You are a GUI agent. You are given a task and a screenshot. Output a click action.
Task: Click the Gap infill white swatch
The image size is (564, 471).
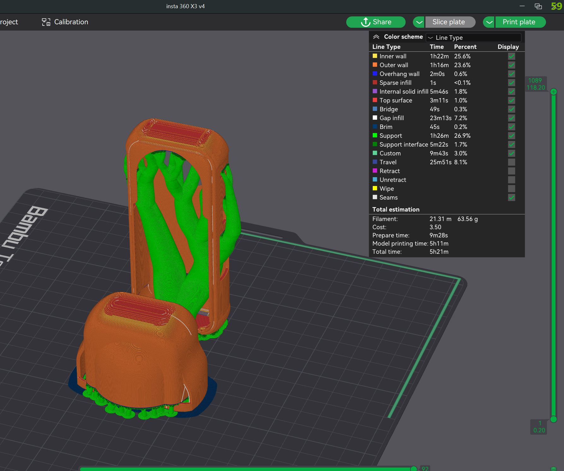click(375, 118)
